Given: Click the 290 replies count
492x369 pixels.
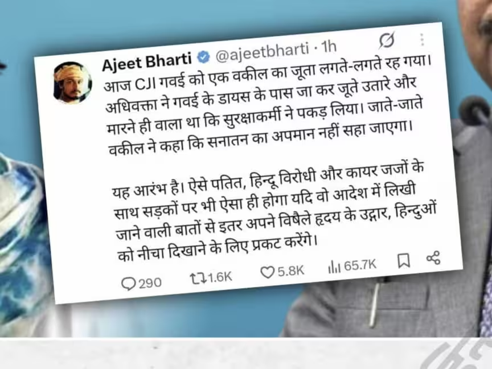Looking at the screenshot, I should click(150, 283).
